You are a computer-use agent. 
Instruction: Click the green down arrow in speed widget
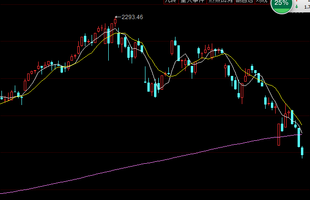[297, 7]
